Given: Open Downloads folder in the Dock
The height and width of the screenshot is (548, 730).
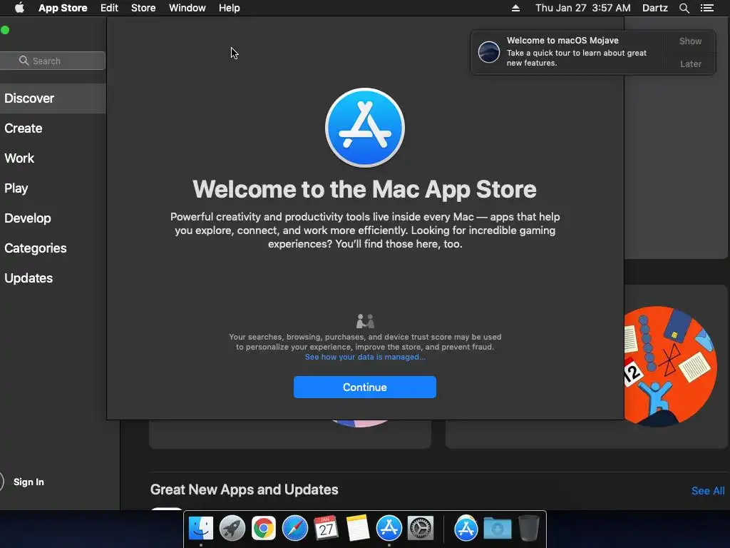Looking at the screenshot, I should pos(497,529).
